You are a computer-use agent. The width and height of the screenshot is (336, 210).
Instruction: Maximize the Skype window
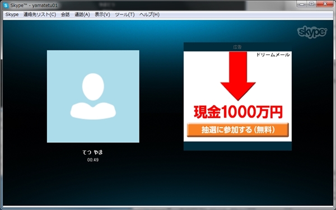pyautogui.click(x=312, y=4)
